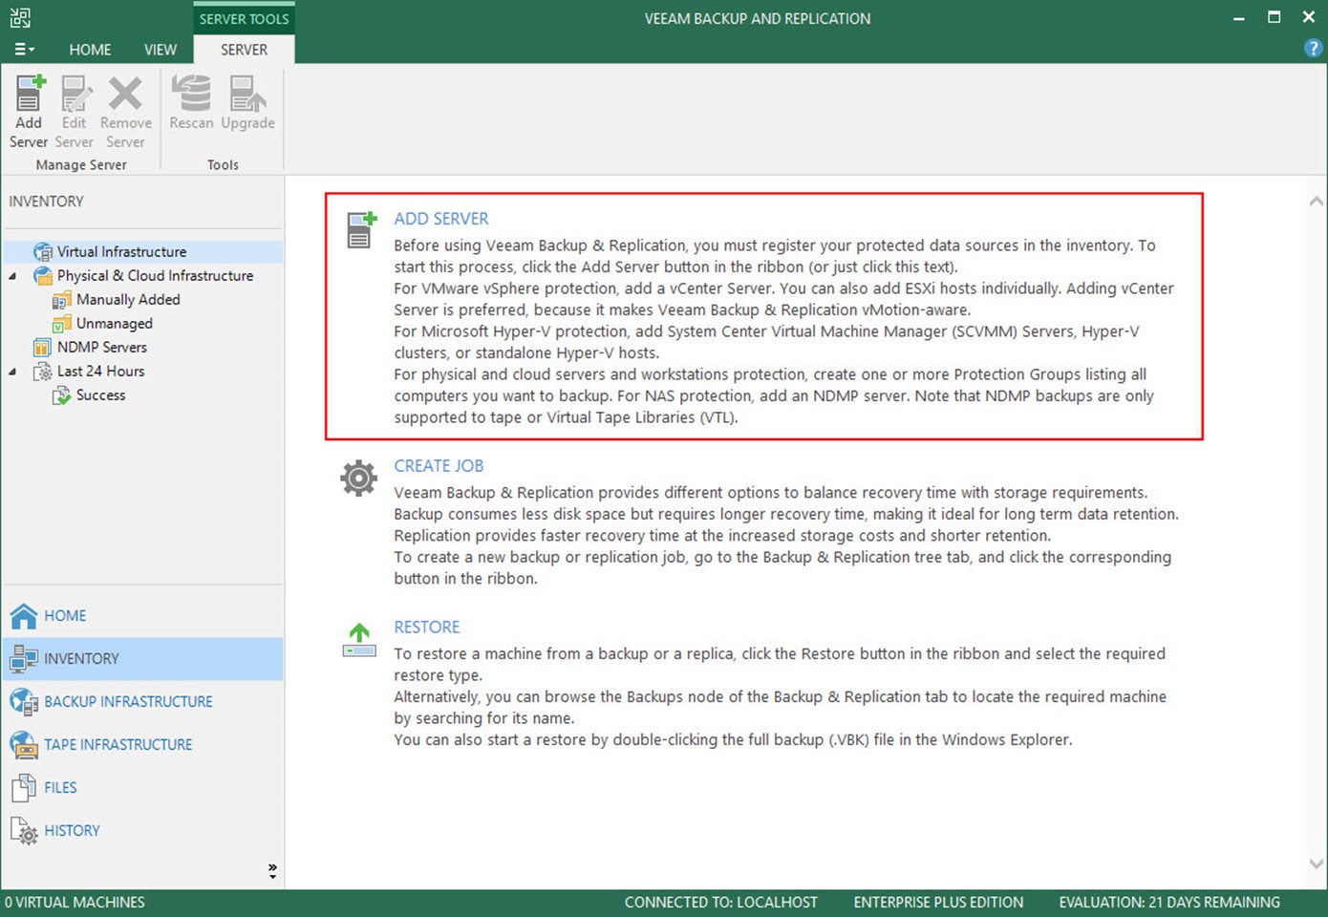The height and width of the screenshot is (917, 1328).
Task: Open HOME view in navigation pane
Action: pyautogui.click(x=143, y=616)
